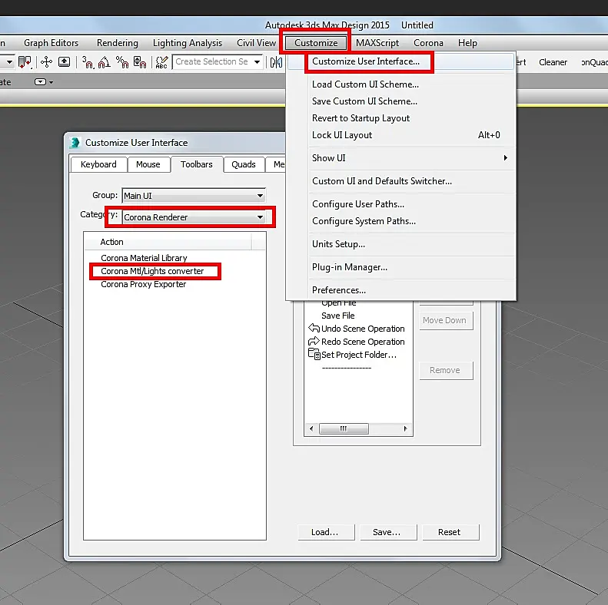Open the Graph Editors menu
608x605 pixels.
tap(51, 42)
